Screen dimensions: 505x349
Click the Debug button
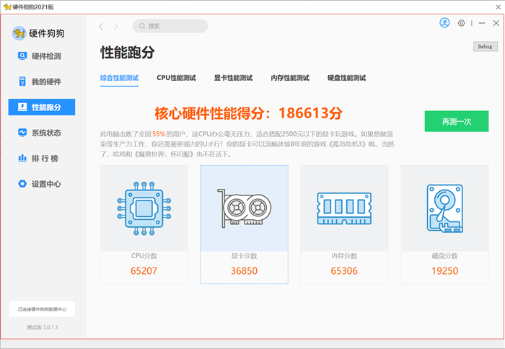pyautogui.click(x=485, y=46)
